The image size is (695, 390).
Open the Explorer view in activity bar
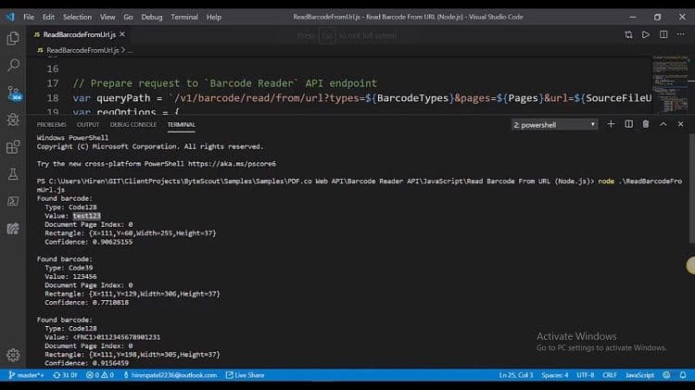tap(13, 38)
